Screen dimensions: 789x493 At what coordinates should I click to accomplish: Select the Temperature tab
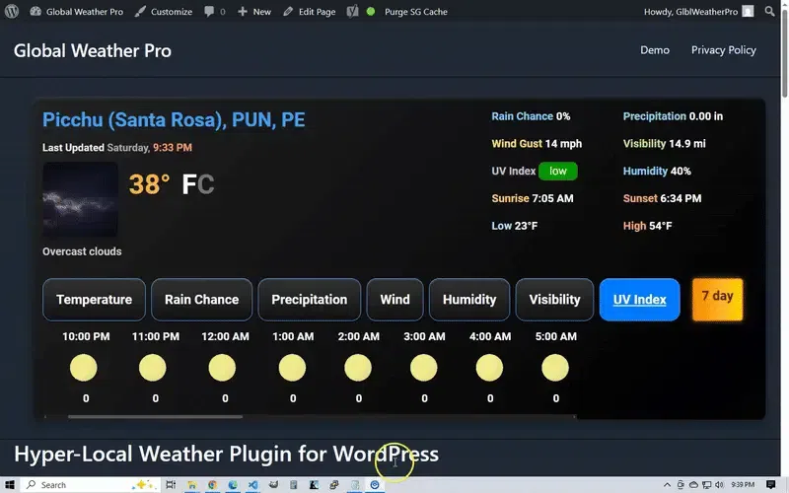click(x=94, y=300)
